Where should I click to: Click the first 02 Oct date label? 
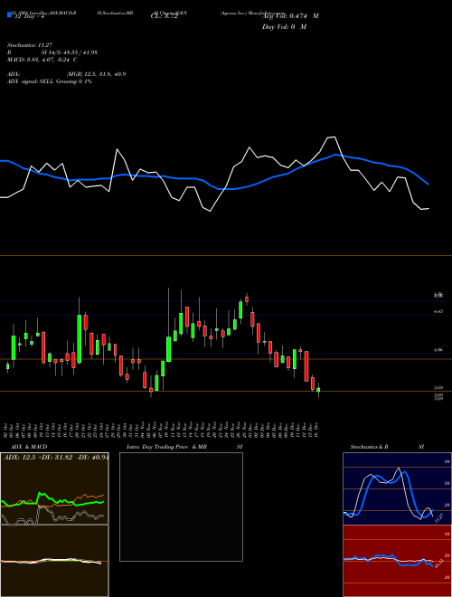(x=7, y=430)
